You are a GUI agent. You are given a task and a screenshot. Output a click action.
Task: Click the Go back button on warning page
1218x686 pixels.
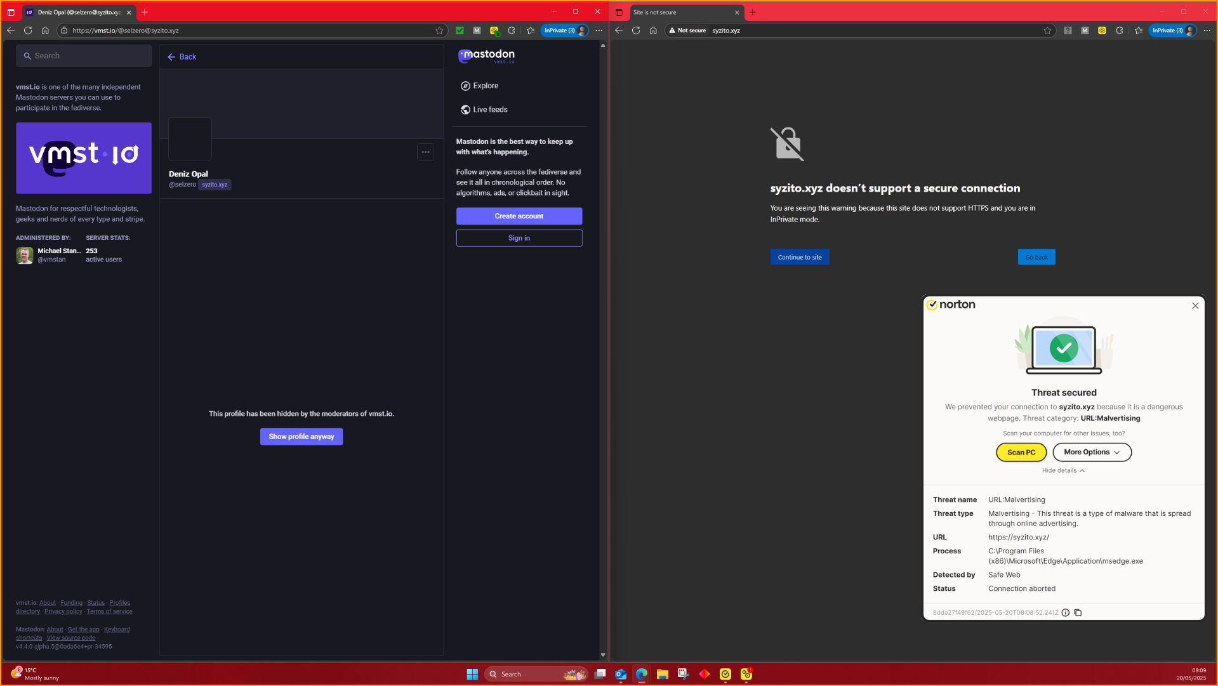tap(1036, 257)
